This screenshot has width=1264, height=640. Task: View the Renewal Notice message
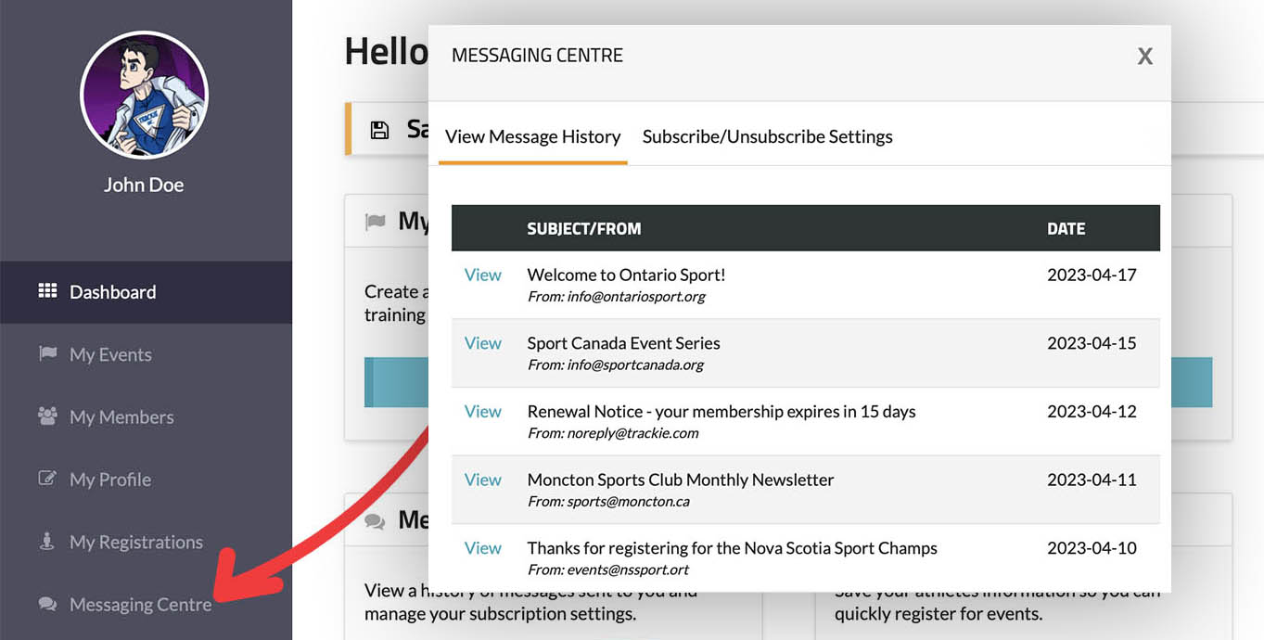point(482,411)
